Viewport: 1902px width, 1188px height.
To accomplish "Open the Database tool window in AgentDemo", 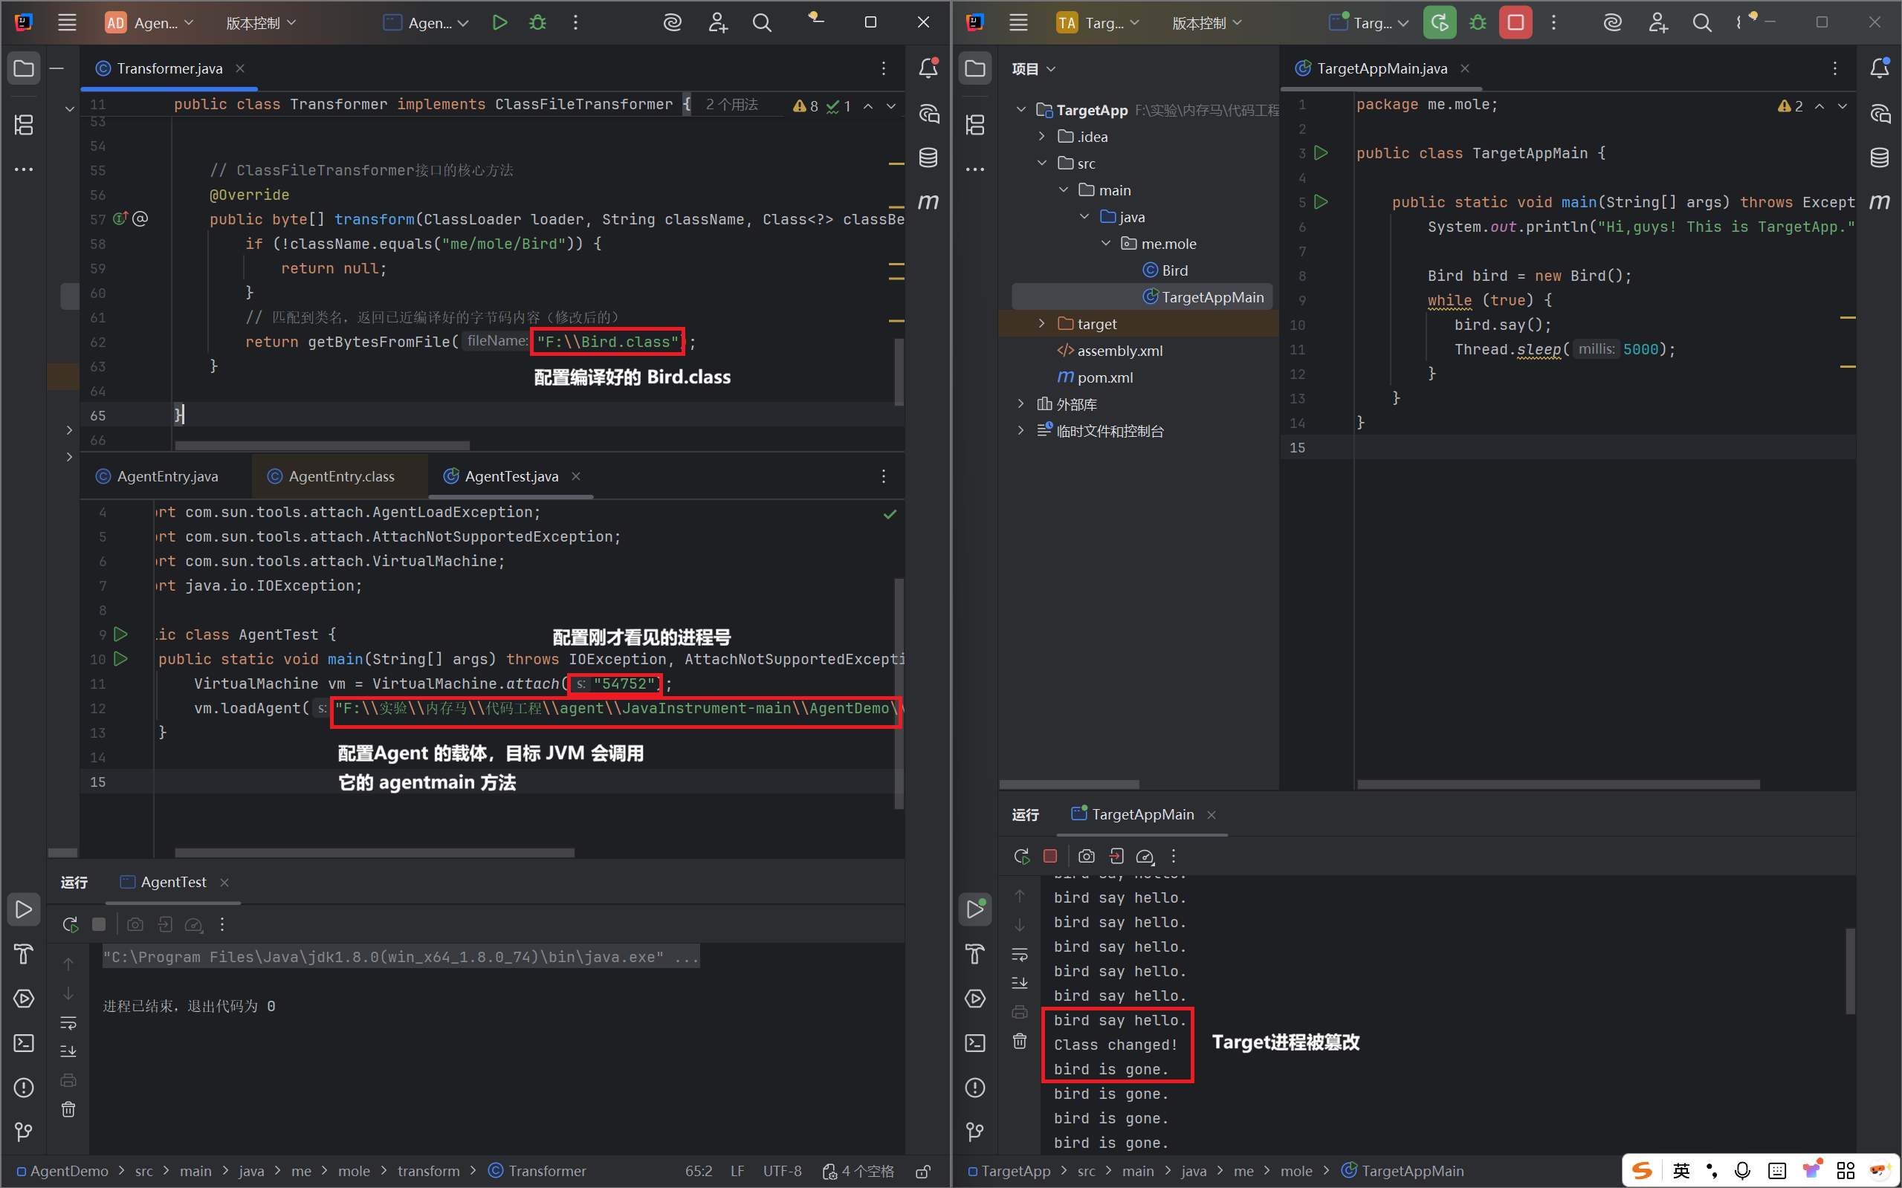I will point(928,158).
